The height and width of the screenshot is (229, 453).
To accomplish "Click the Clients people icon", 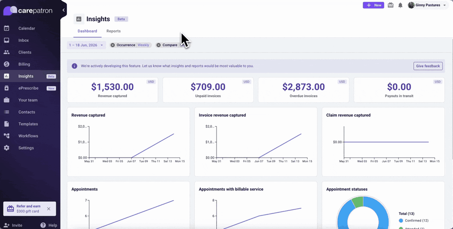I will click(7, 52).
